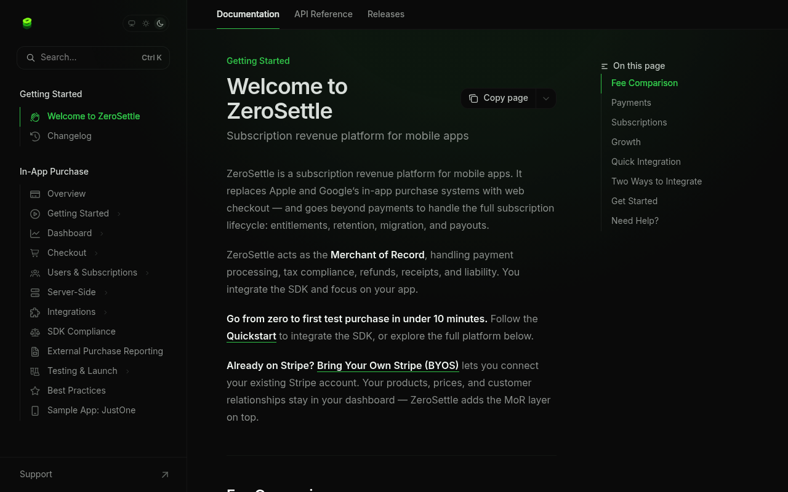Screen dimensions: 788x492
Task: Jump to Subscriptions section
Action: point(639,122)
